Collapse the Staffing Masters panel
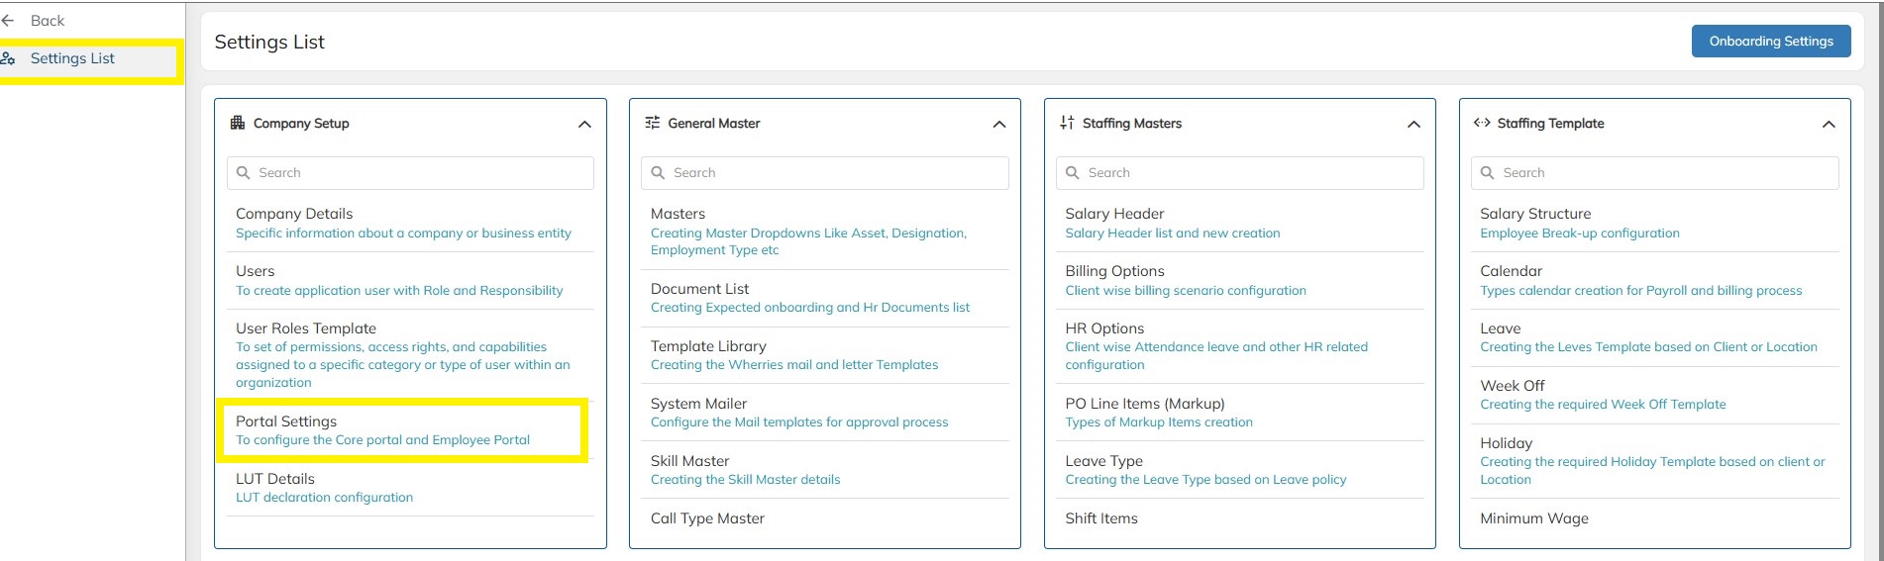Viewport: 1884px width, 561px height. point(1413,125)
